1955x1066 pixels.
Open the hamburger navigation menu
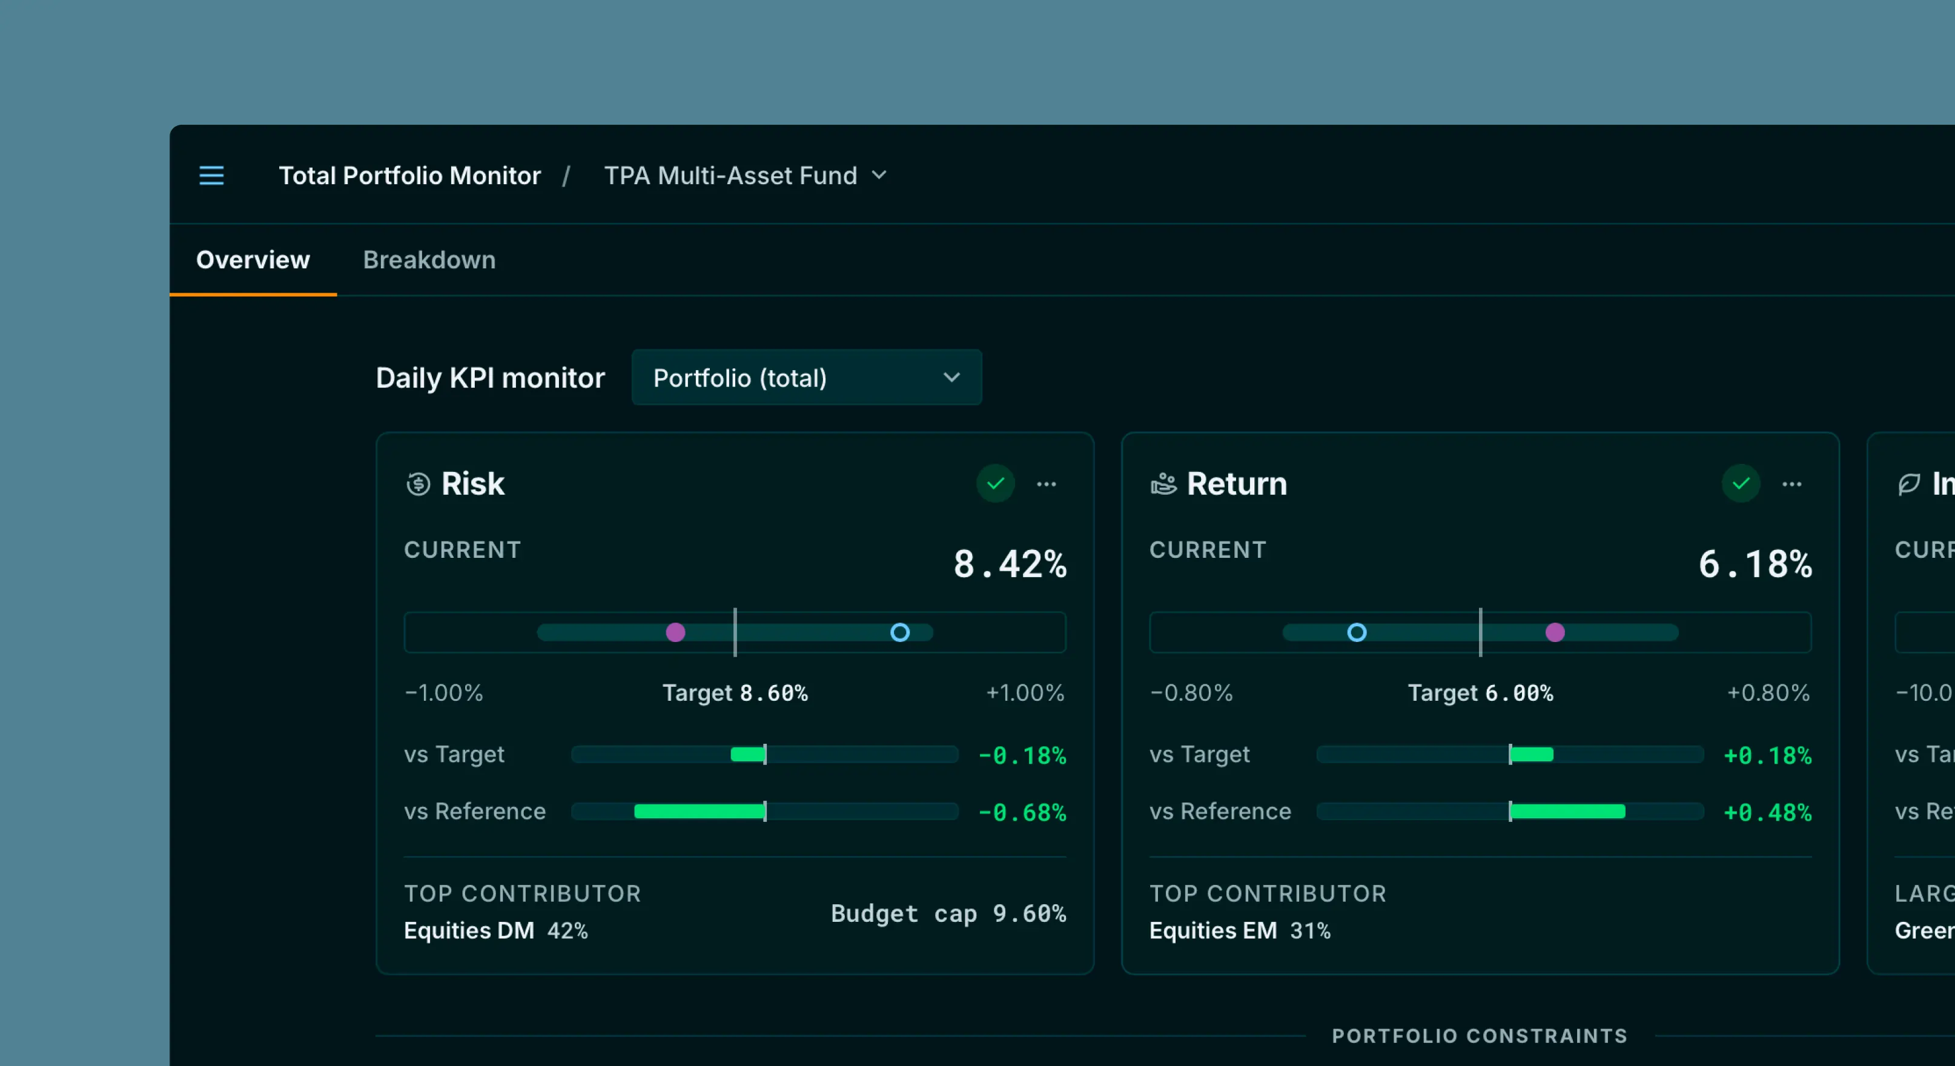click(x=212, y=175)
